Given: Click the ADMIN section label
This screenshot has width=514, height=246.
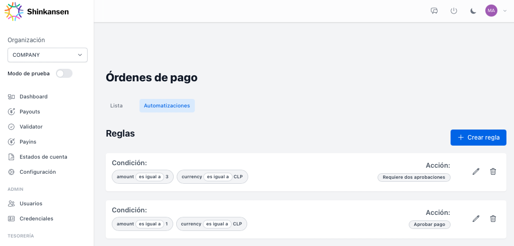Looking at the screenshot, I should [16, 189].
